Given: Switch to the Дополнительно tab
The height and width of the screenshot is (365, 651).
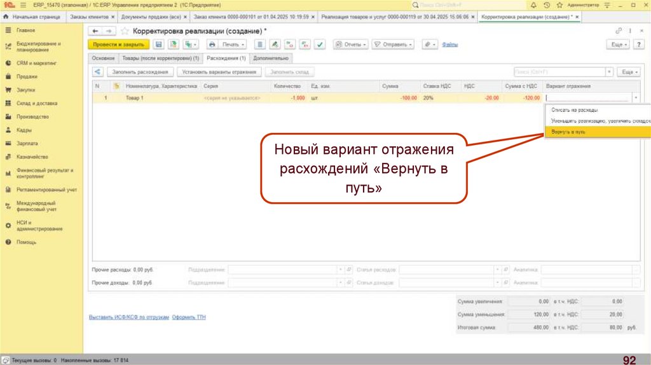Looking at the screenshot, I should [270, 59].
